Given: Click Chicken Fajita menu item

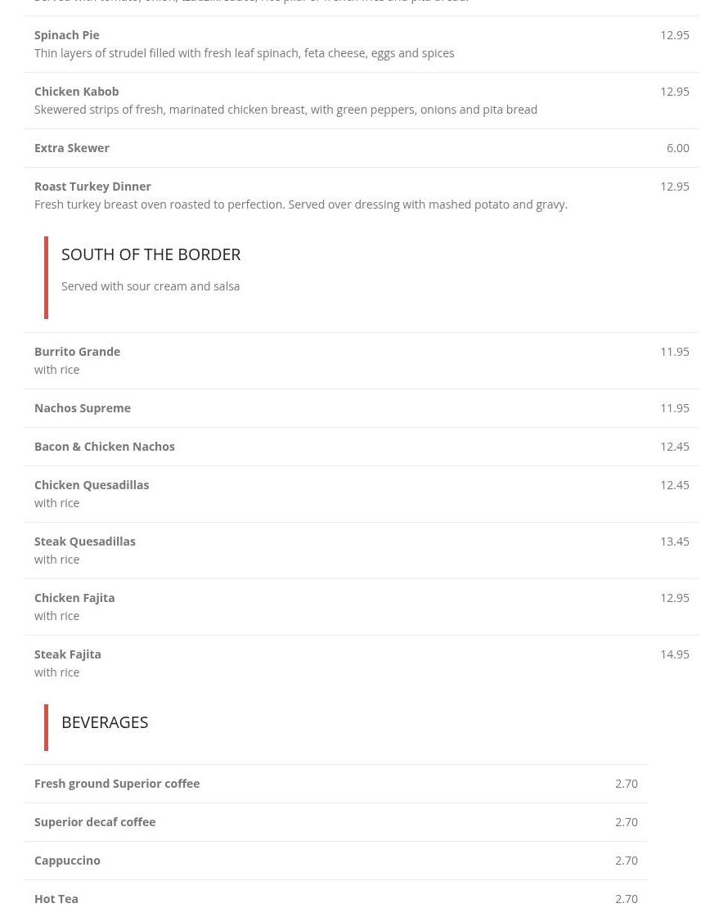Looking at the screenshot, I should point(74,598).
